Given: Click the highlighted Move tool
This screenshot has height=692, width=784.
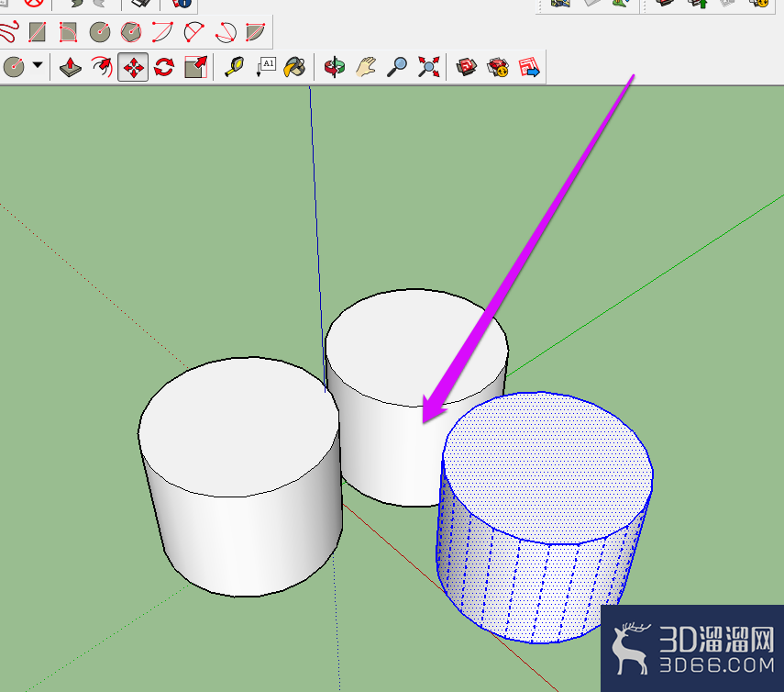Looking at the screenshot, I should [133, 67].
